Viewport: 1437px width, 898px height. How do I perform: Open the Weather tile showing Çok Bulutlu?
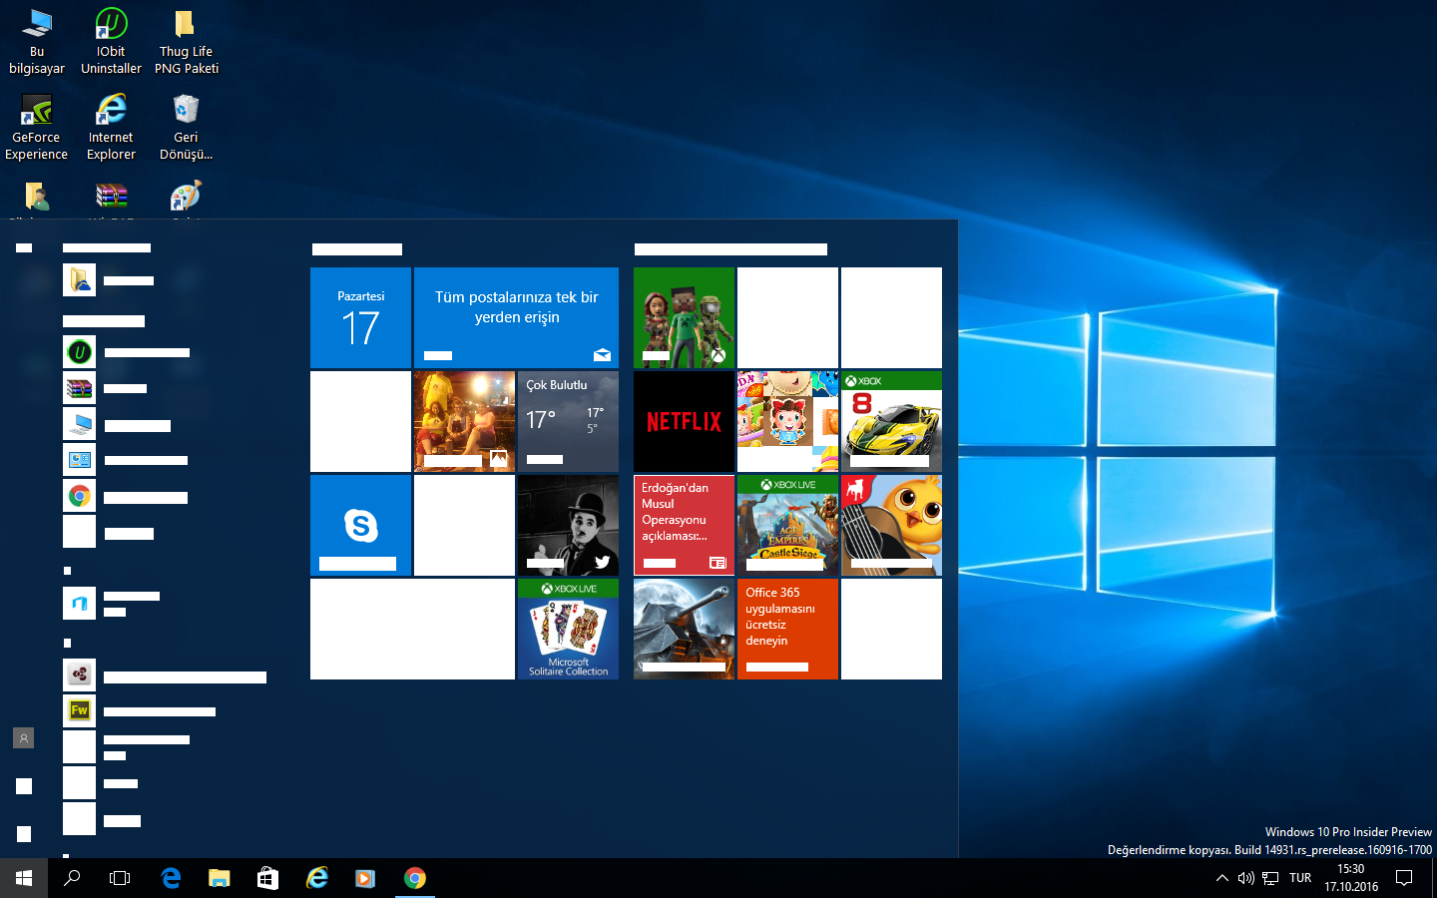pyautogui.click(x=568, y=421)
